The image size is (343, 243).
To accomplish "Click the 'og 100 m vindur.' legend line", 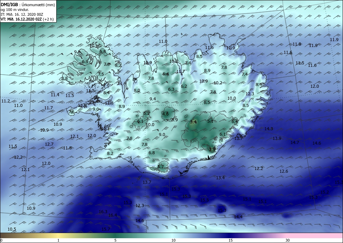I will point(15,9).
